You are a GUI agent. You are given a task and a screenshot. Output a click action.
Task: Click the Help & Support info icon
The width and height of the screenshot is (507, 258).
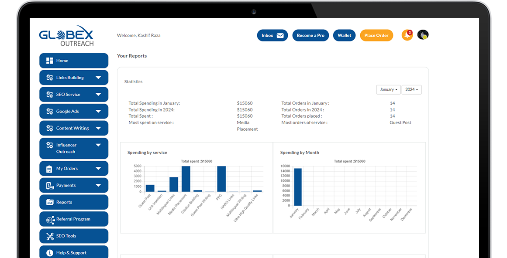click(50, 253)
